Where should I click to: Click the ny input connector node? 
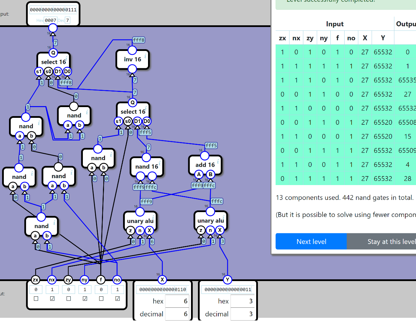point(85,280)
